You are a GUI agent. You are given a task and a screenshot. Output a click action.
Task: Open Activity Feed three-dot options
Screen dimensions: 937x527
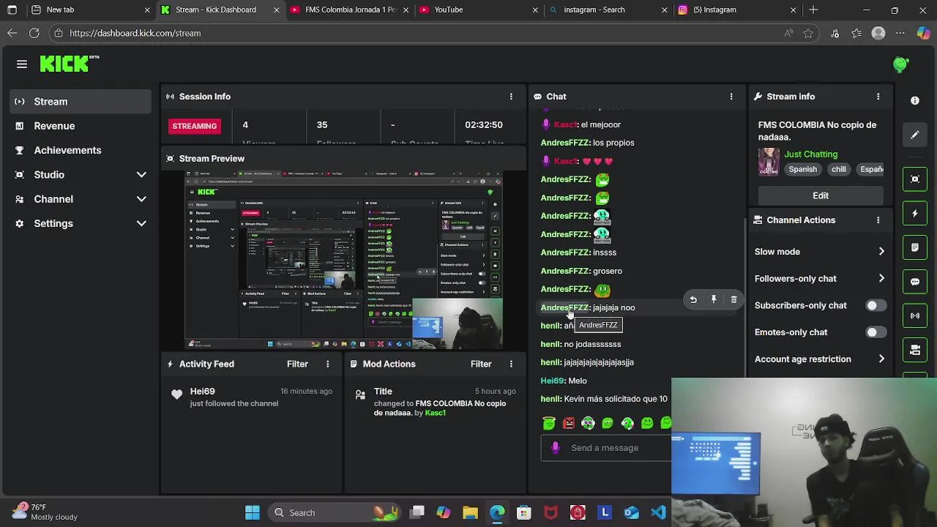(327, 364)
